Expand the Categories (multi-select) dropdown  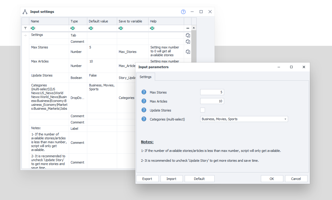click(x=285, y=119)
